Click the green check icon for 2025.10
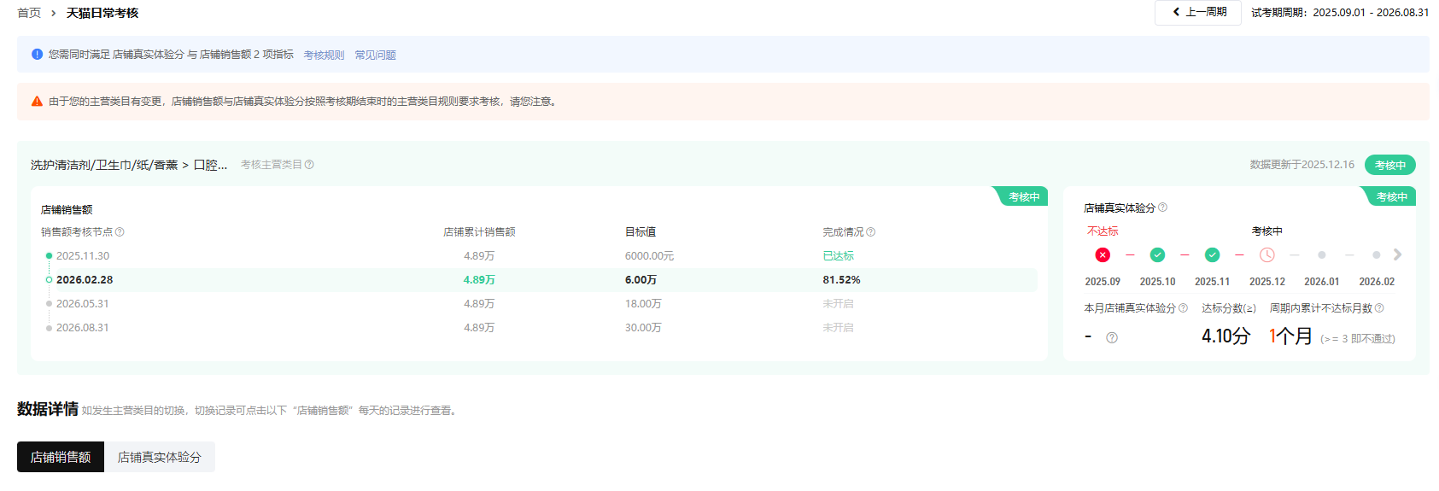Screen dimensions: 1439x491 (1157, 255)
